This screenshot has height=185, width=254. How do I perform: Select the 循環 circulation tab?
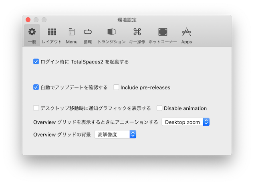(88, 35)
